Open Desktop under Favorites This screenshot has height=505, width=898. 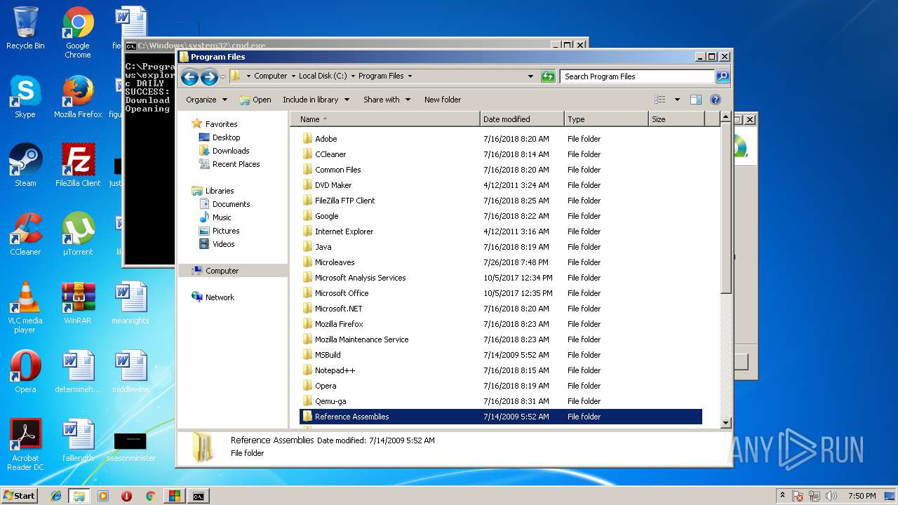(227, 137)
